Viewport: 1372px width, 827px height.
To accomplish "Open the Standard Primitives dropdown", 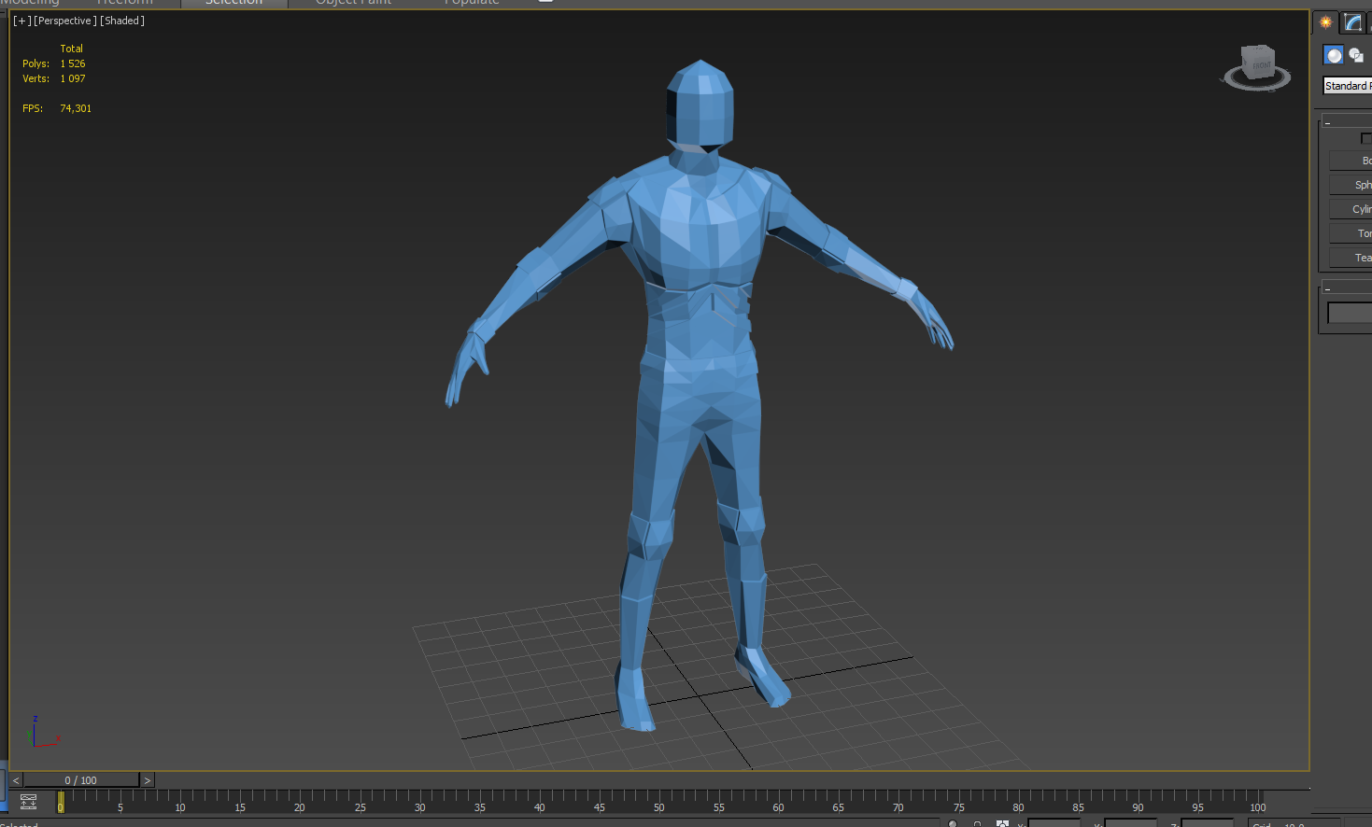I will pyautogui.click(x=1348, y=86).
